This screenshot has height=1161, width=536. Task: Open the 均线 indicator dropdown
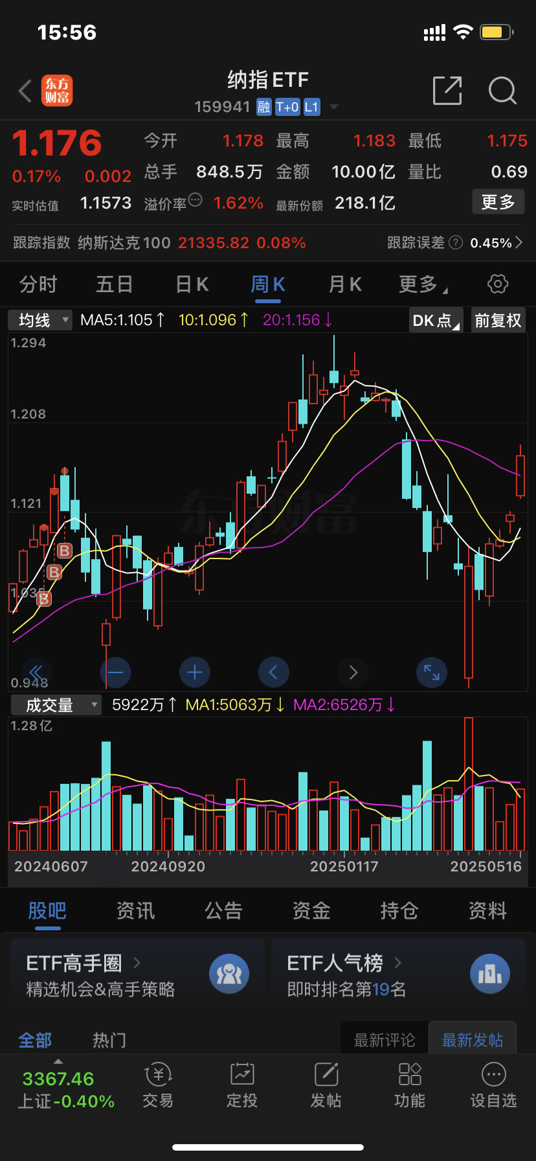pyautogui.click(x=40, y=320)
